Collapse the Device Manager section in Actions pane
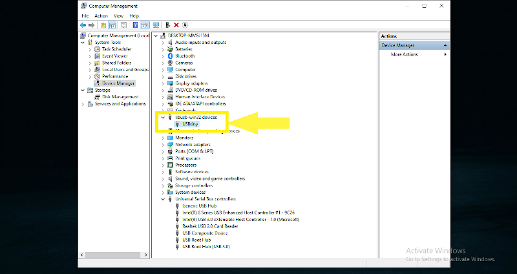 coord(445,45)
